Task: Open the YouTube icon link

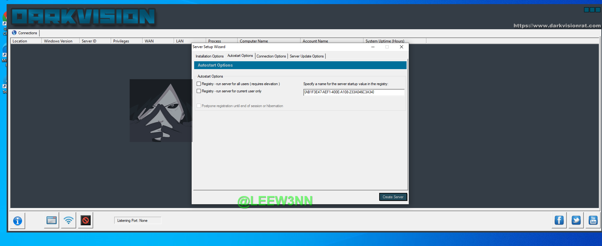Action: click(593, 220)
